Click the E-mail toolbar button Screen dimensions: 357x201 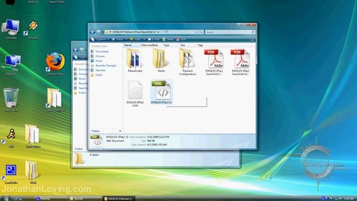click(x=154, y=39)
